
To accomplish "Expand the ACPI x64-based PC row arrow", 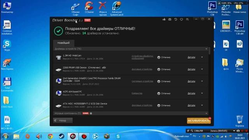I will pos(202,93).
